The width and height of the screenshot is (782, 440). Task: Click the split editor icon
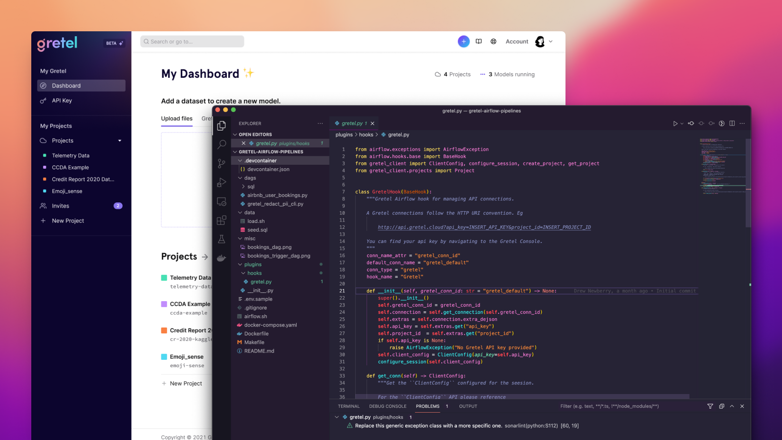tap(732, 124)
